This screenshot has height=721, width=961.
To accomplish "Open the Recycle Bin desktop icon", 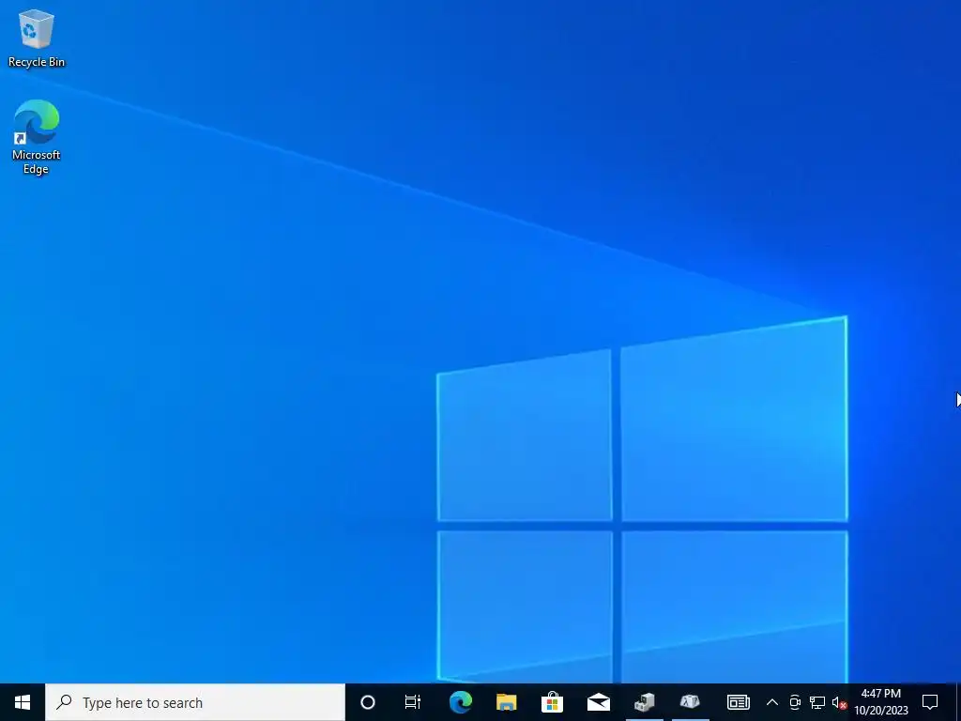I will coord(37,38).
